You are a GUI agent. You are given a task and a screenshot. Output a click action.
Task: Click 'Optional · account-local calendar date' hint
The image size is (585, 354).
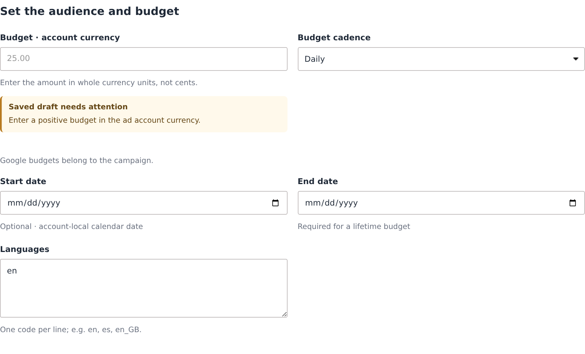(x=71, y=227)
